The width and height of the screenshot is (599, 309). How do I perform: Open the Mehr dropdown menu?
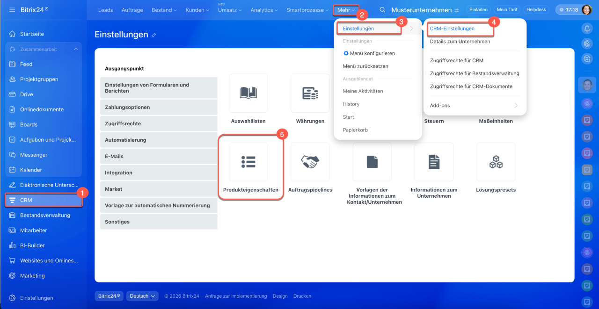tap(346, 10)
